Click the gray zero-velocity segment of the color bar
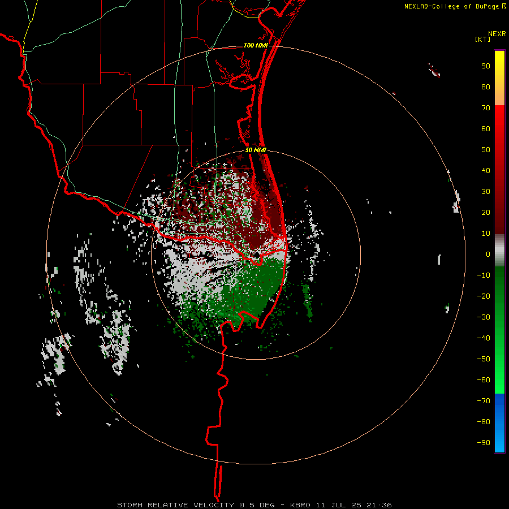This screenshot has width=509, height=509. (499, 251)
